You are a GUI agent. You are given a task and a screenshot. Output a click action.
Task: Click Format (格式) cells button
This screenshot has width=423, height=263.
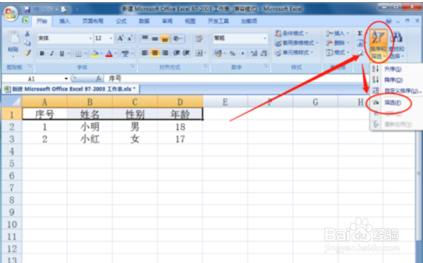point(337,52)
